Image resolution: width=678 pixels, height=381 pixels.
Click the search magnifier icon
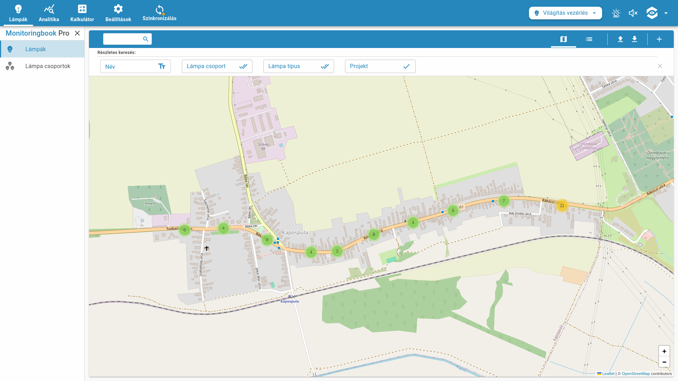click(145, 39)
